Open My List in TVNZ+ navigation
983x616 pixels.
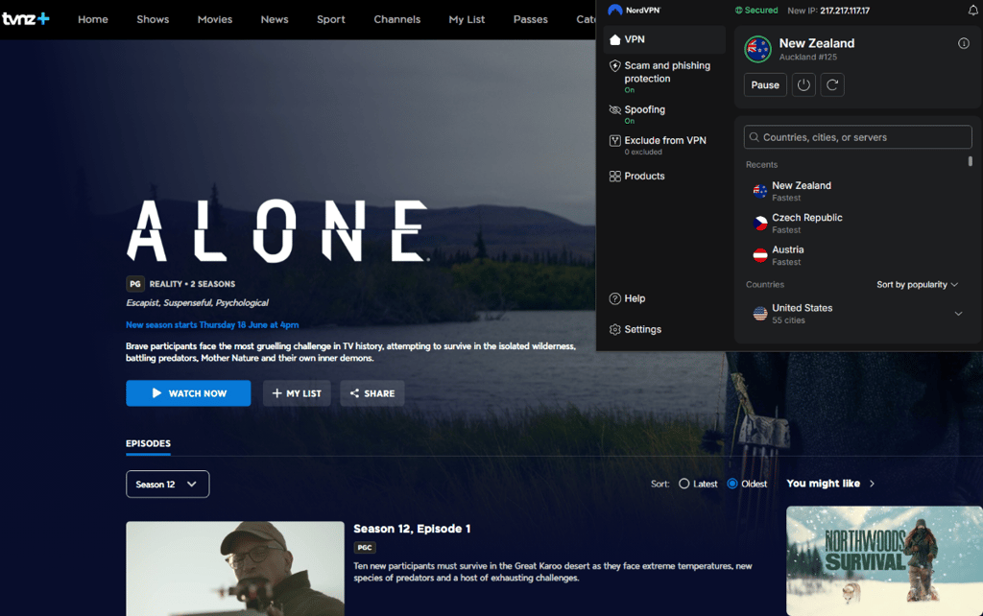point(467,19)
